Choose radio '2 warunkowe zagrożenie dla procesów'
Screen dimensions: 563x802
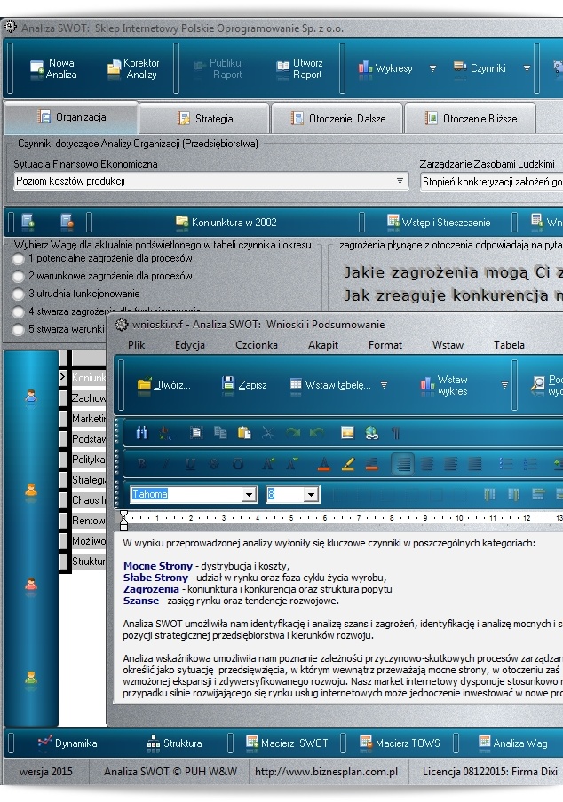pos(19,276)
